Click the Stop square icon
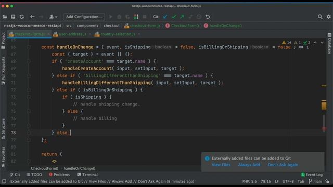This screenshot has width=333, height=187. [x=145, y=17]
